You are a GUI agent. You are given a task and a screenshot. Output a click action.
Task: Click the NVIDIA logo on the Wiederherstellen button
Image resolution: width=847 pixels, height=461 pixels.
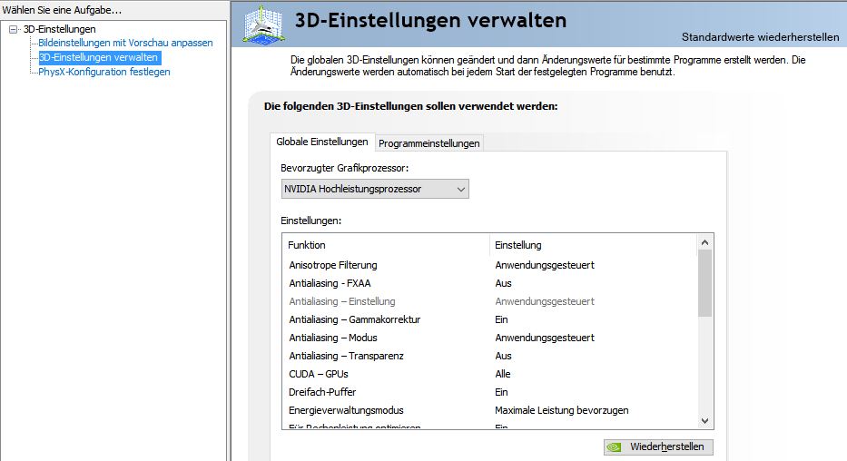(x=615, y=447)
